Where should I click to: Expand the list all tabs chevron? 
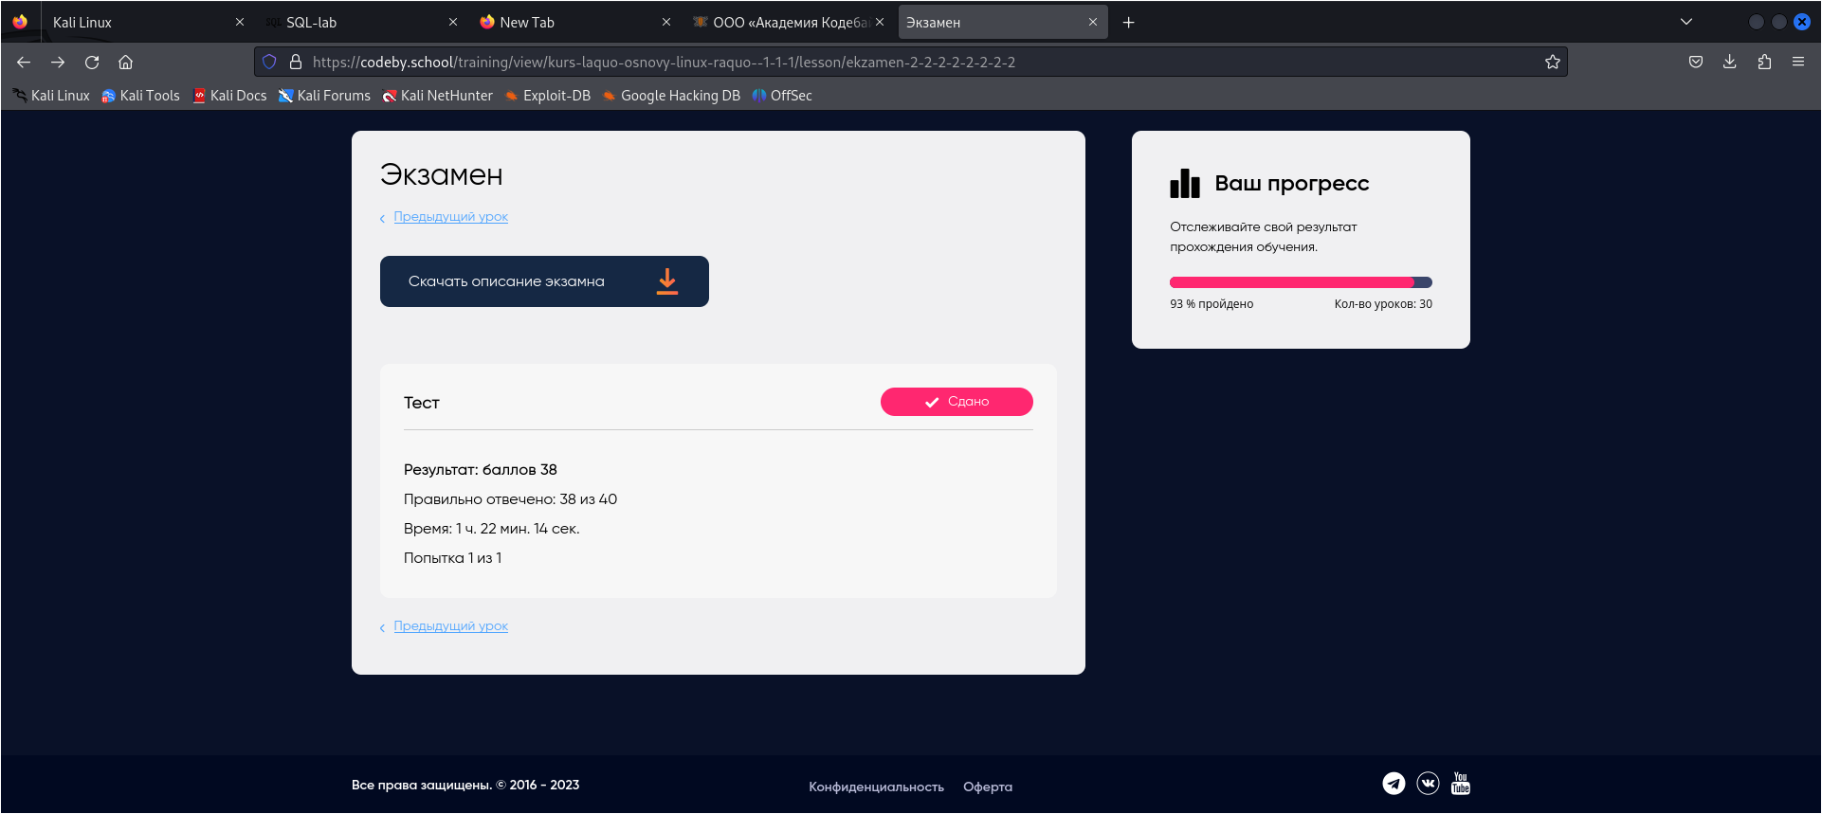pyautogui.click(x=1686, y=22)
